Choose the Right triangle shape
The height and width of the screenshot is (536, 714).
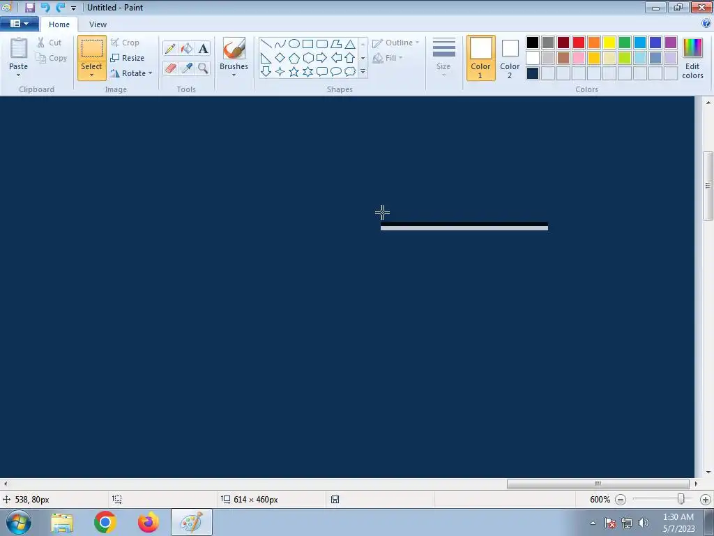tap(266, 58)
